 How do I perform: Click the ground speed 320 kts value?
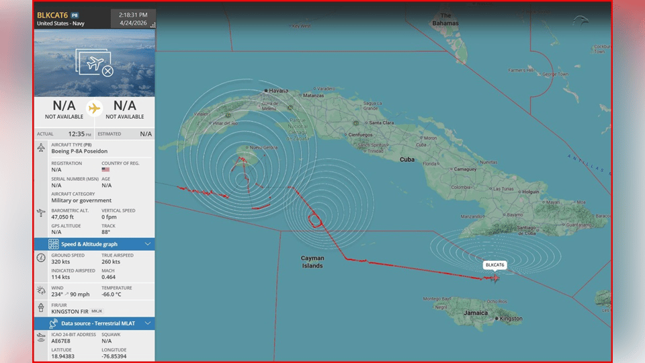tap(60, 261)
